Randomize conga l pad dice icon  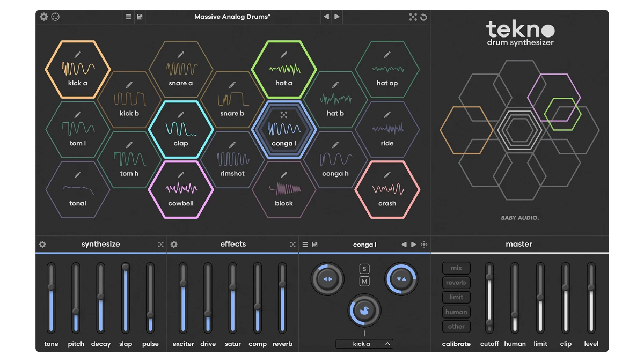click(284, 115)
